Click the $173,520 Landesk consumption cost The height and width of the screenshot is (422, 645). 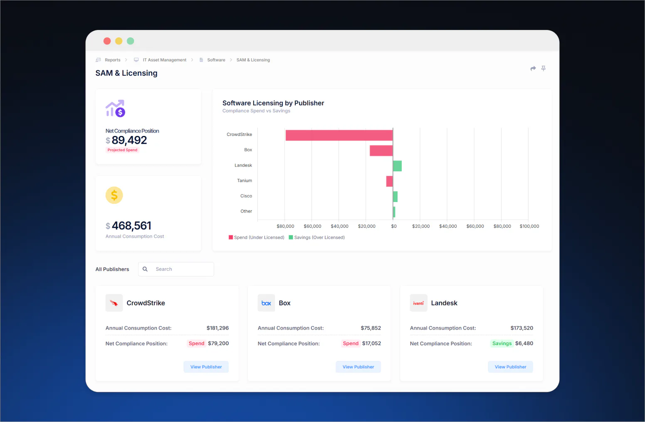[522, 328]
